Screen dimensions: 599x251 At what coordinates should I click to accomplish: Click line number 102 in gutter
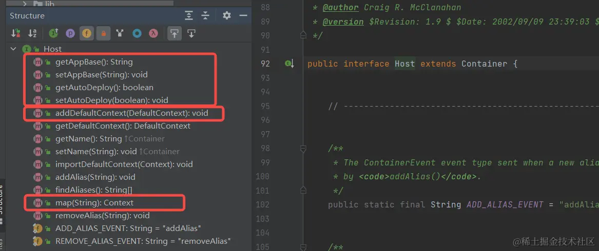click(x=262, y=205)
